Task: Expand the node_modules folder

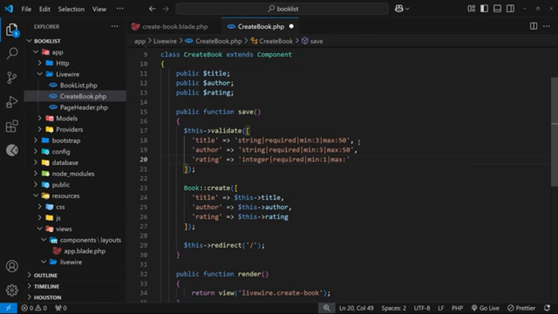Action: pyautogui.click(x=73, y=174)
